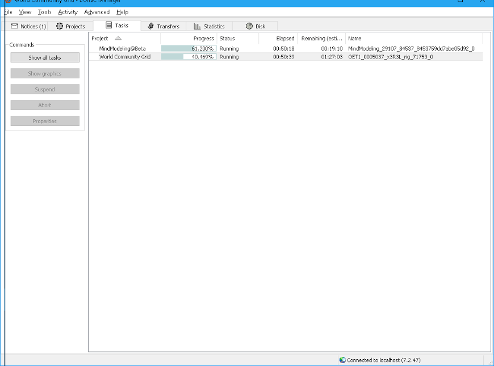Click the Show graphics button
Viewport: 494px width, 366px height.
(x=45, y=73)
